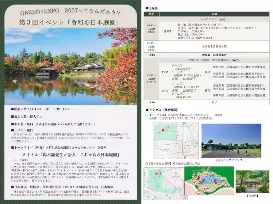The width and height of the screenshot is (273, 204).
Task: Click the ■開催日時 date line
Action: [40, 109]
